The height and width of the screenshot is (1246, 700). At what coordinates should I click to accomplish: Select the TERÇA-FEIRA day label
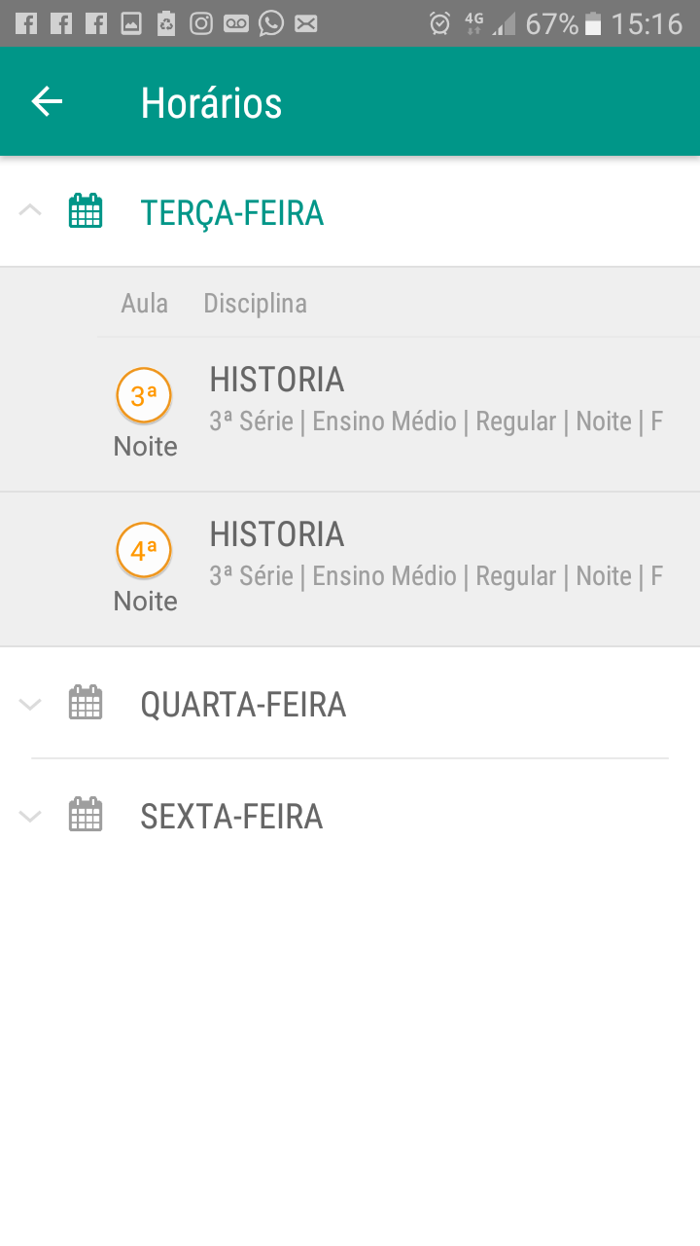[231, 212]
